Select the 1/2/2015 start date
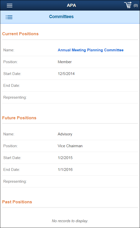 [65, 158]
